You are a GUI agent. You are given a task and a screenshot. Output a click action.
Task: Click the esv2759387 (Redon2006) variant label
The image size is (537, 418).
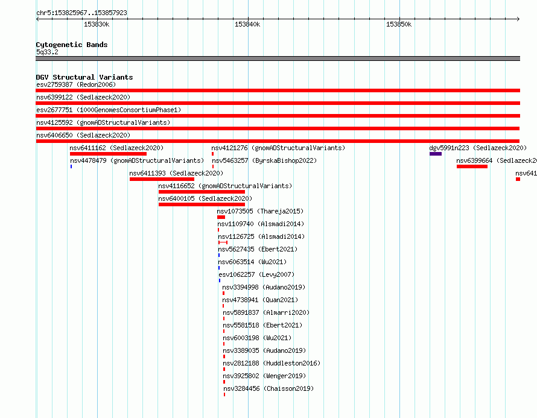click(76, 84)
